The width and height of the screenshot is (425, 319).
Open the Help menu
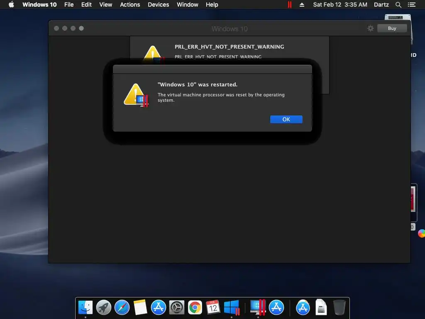(x=212, y=5)
